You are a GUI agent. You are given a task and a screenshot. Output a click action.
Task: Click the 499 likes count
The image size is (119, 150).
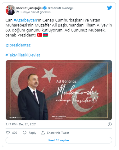click(x=15, y=133)
